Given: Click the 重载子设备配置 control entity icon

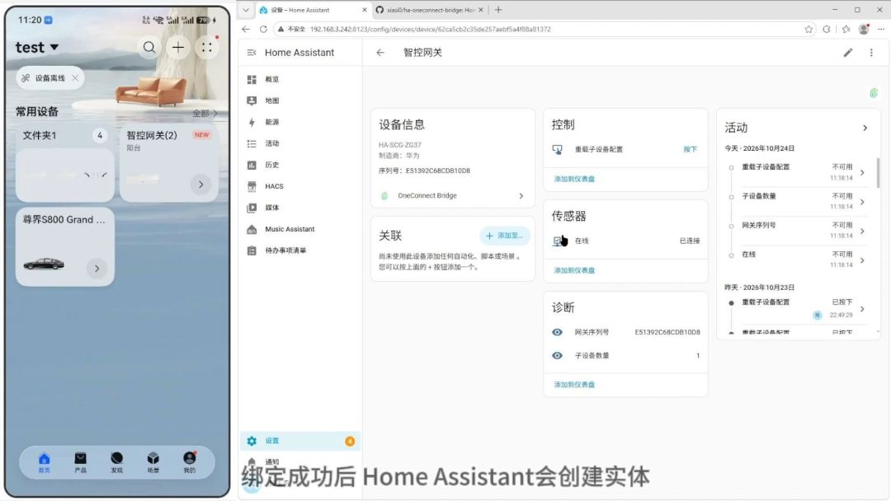Looking at the screenshot, I should pos(558,150).
